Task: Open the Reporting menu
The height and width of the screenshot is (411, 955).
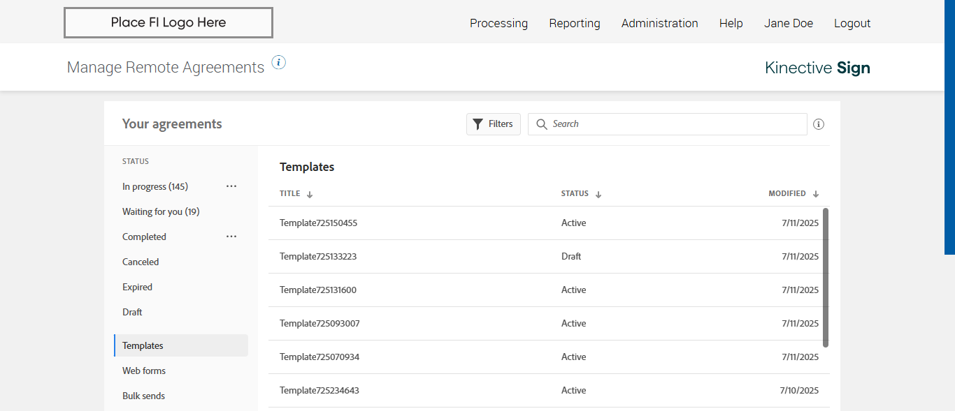Action: click(x=574, y=23)
